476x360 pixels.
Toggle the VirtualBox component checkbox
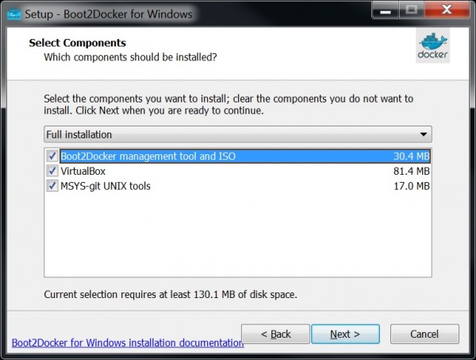coord(52,171)
